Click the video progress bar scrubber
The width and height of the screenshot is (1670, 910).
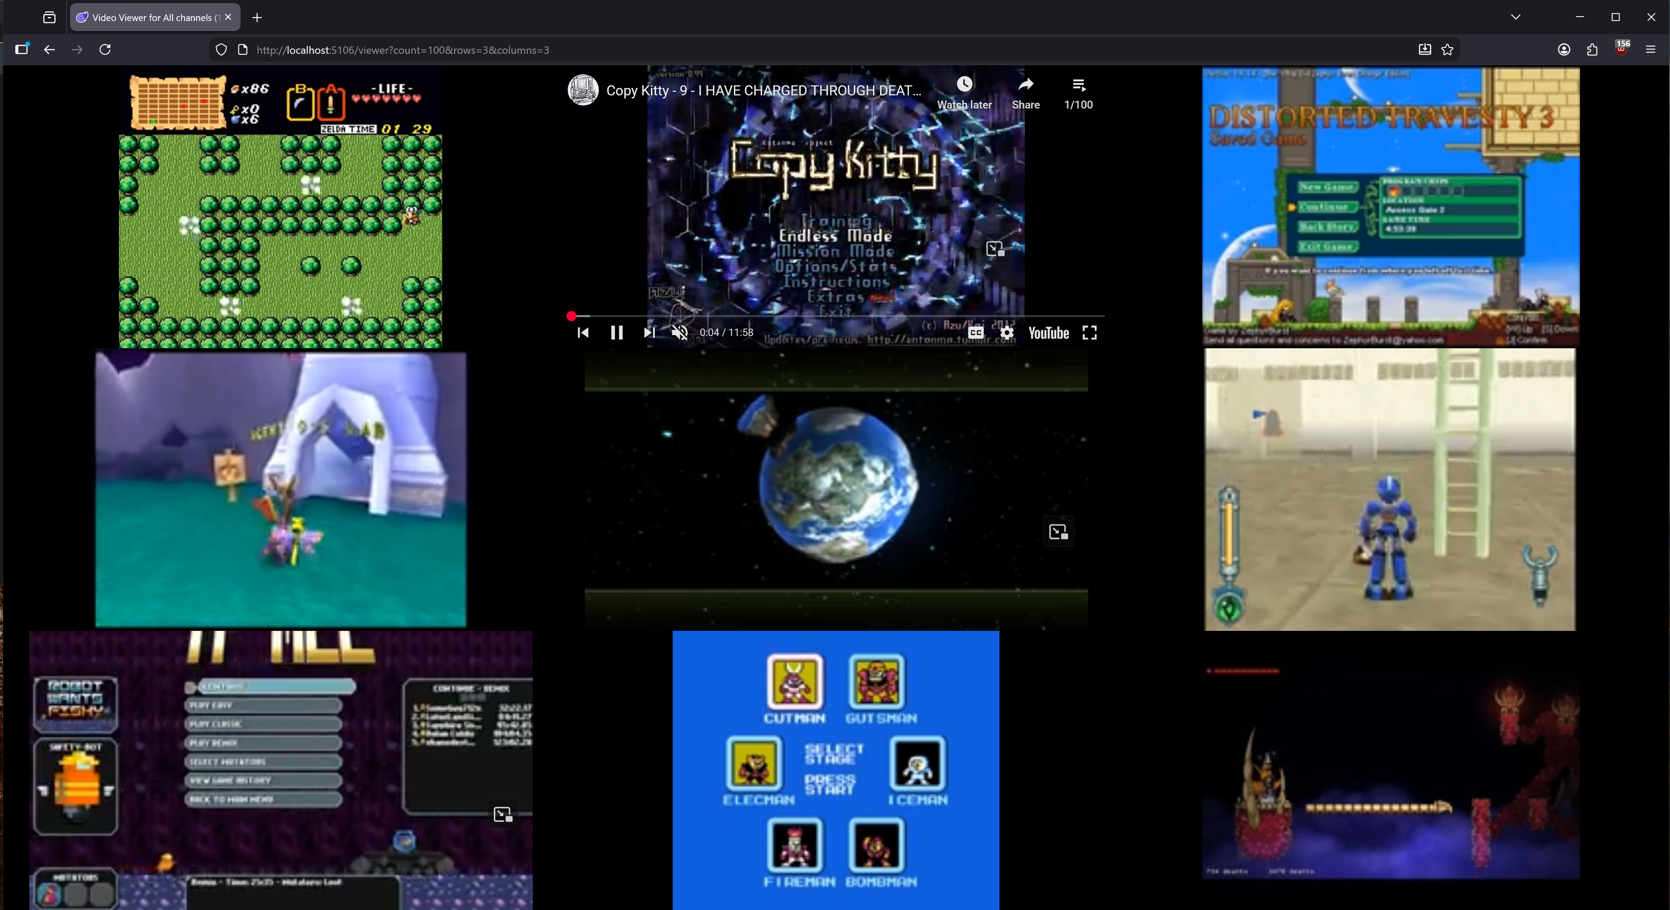tap(571, 316)
